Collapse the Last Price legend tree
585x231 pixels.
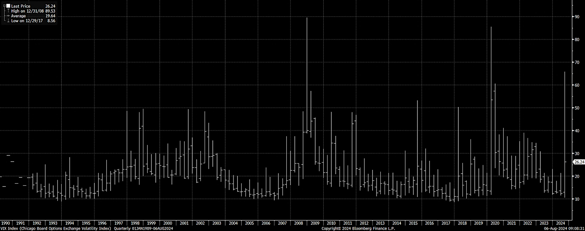click(x=4, y=6)
